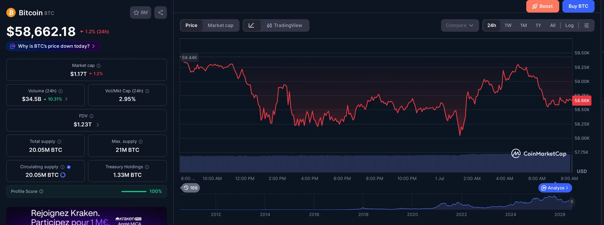Open 'Why is BTC's price down today?'

pos(53,46)
